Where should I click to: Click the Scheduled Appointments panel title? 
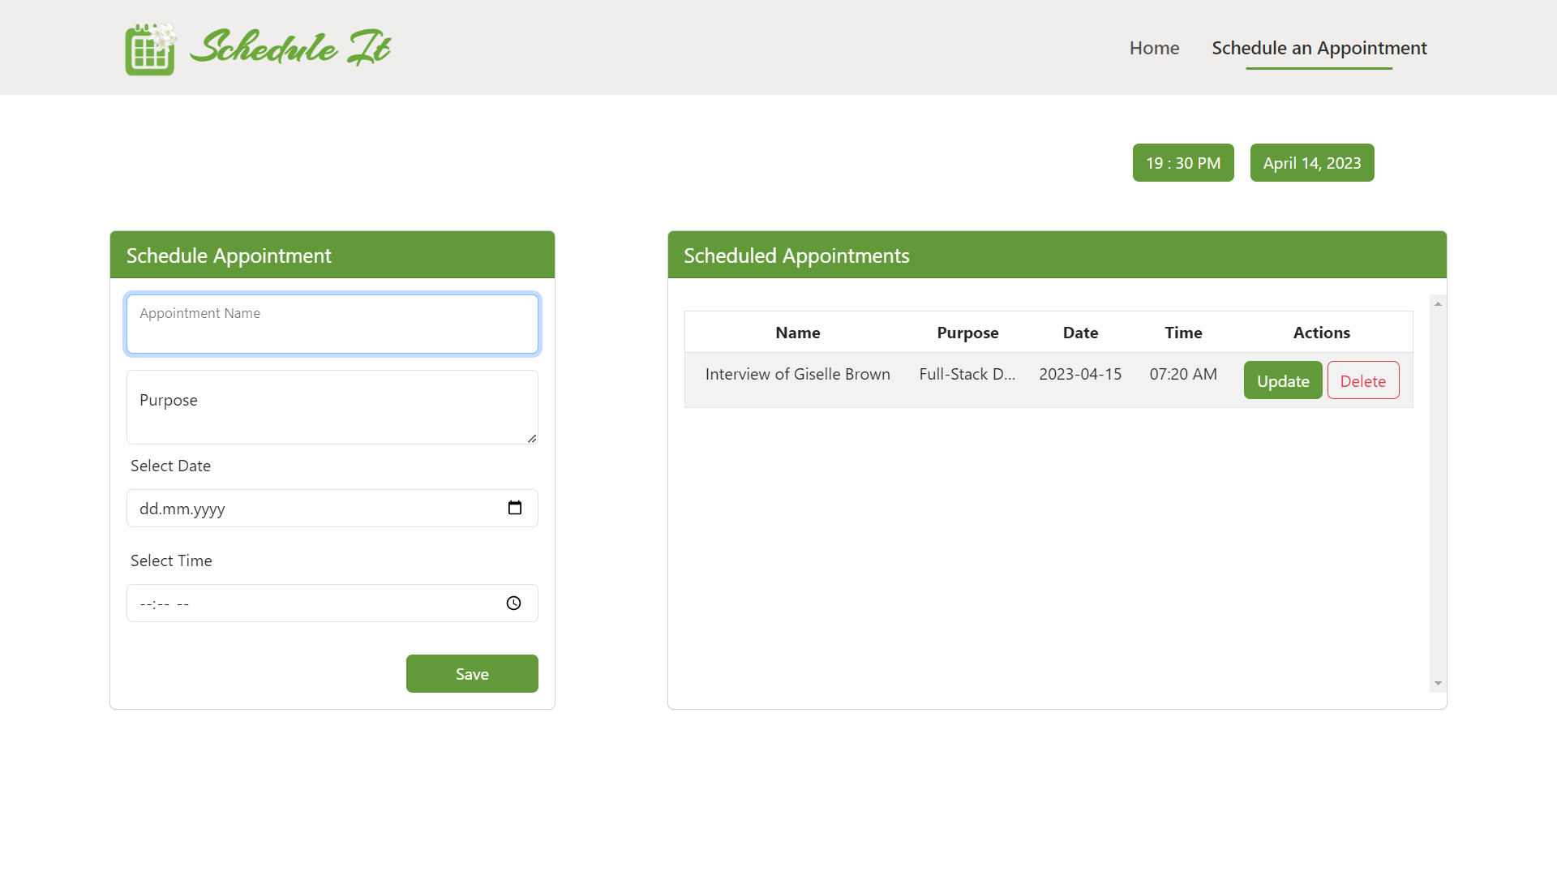tap(796, 255)
